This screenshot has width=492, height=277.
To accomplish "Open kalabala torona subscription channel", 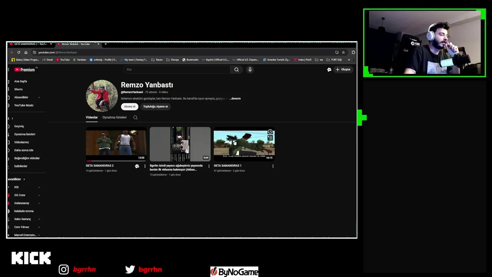I will tap(24, 211).
